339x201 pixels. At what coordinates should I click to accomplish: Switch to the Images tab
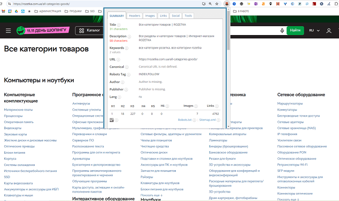pyautogui.click(x=150, y=16)
